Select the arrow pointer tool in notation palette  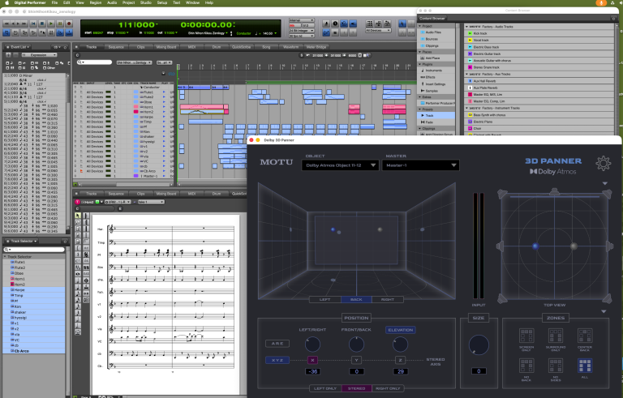[x=78, y=216]
